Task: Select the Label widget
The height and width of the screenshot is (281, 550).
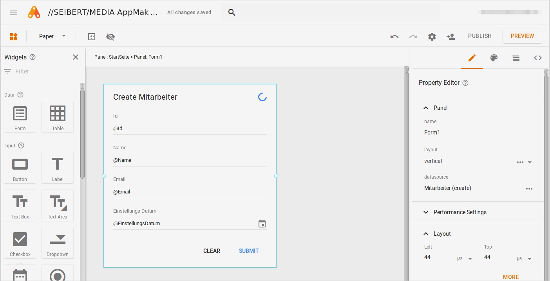Action: click(x=58, y=168)
